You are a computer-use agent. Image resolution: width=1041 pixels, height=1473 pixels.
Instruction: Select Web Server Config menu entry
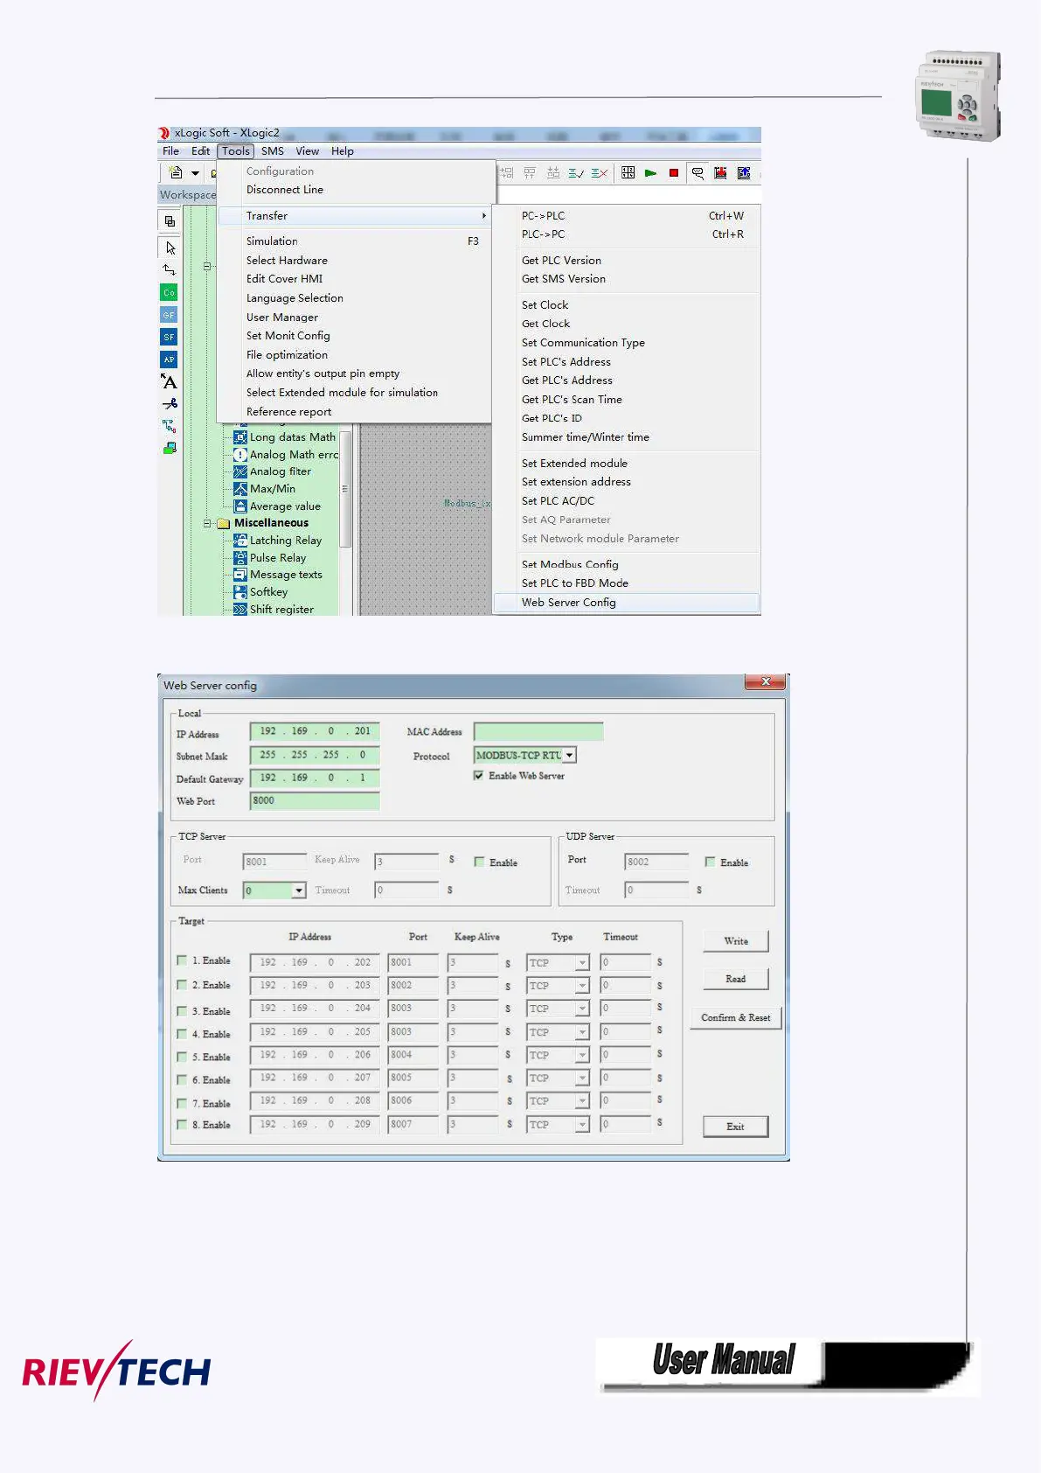(x=627, y=603)
